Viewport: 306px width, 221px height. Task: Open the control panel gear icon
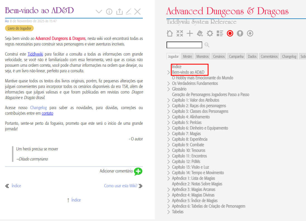[x=210, y=33]
